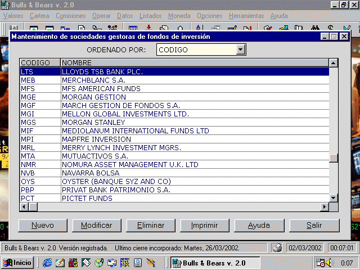
Task: Open the Herramientas menu
Action: 246,16
